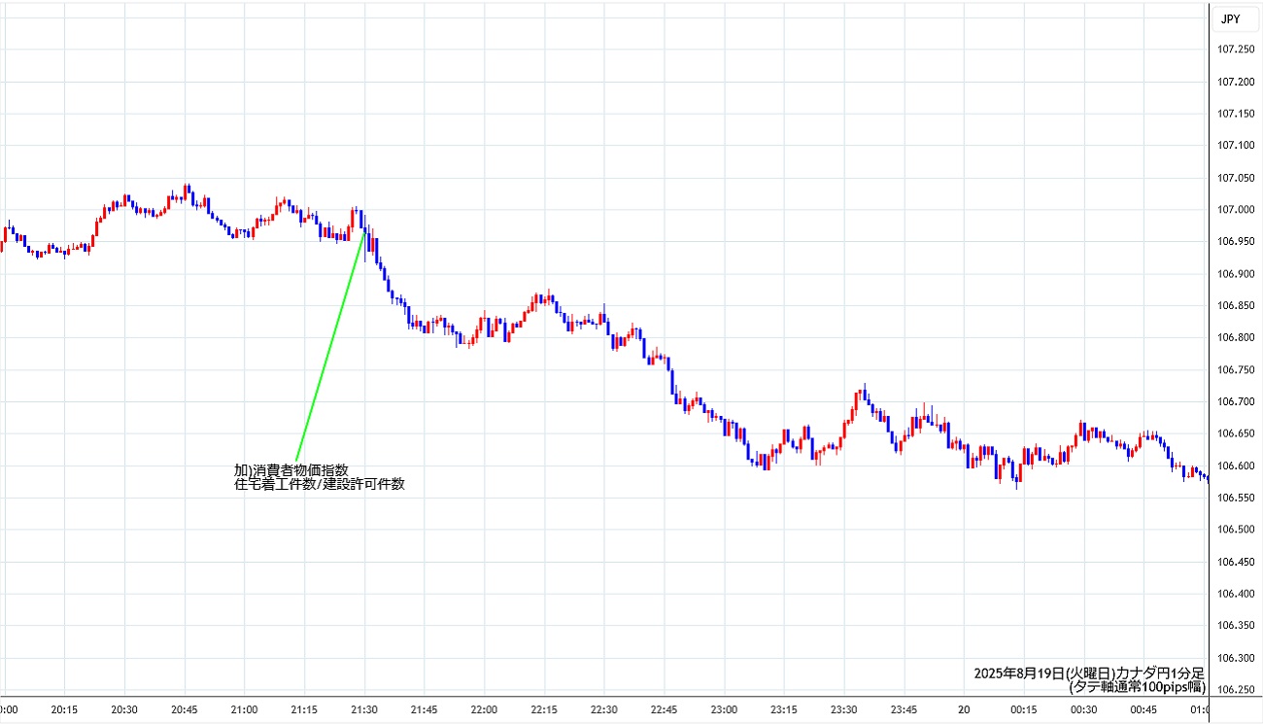
Task: Click the 107.150 price axis label
Action: [x=1235, y=114]
